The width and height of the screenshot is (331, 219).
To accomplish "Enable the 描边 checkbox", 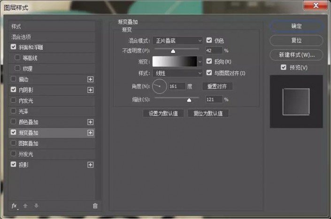I will click(x=13, y=79).
